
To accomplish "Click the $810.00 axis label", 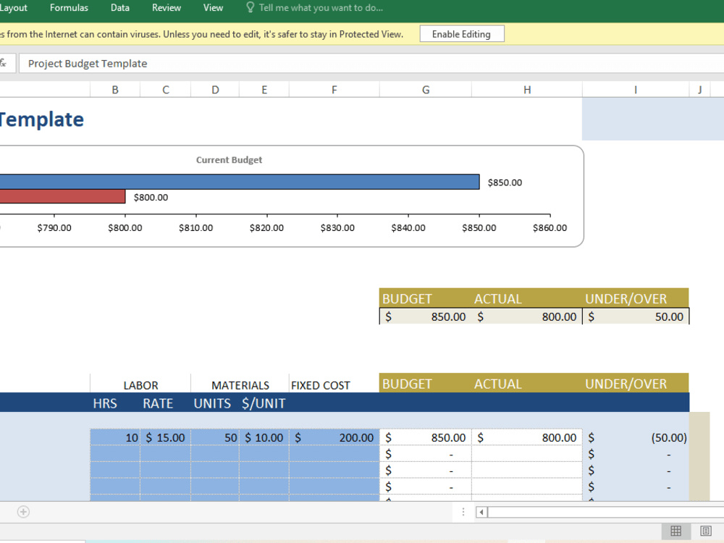I will (195, 227).
